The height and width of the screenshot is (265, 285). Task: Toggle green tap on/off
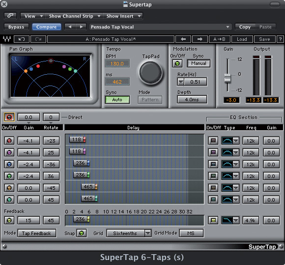pyautogui.click(x=9, y=176)
